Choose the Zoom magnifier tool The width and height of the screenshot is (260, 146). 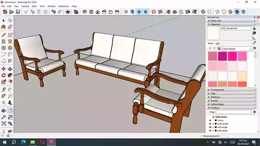click(3, 117)
